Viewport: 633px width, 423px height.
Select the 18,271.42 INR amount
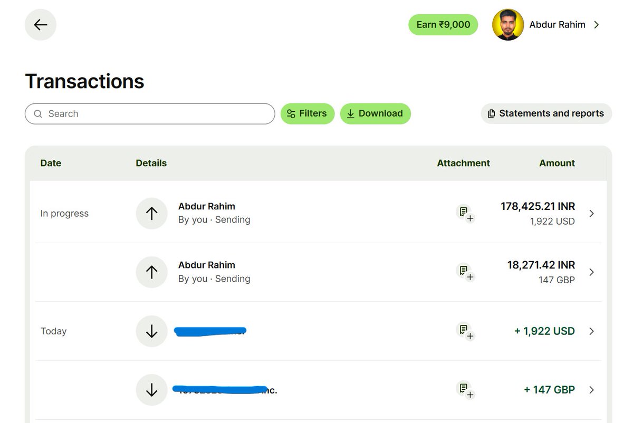541,265
